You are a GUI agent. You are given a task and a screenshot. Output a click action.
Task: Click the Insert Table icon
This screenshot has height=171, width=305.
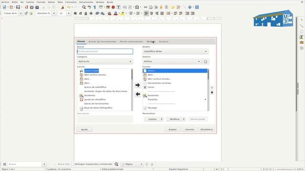click(101, 7)
